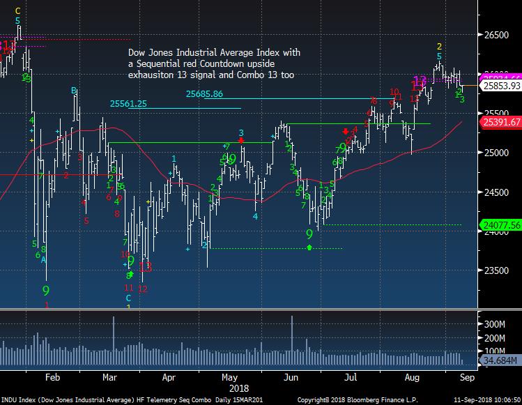The image size is (522, 405).
Task: Click the cyan level label 25561.25
Action: point(128,104)
